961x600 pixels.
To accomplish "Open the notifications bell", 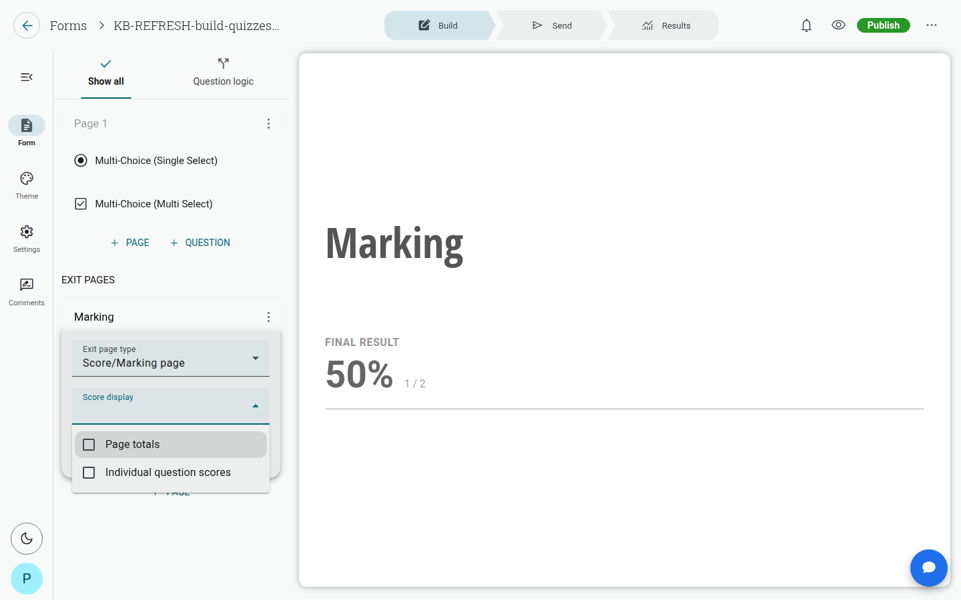I will (806, 25).
